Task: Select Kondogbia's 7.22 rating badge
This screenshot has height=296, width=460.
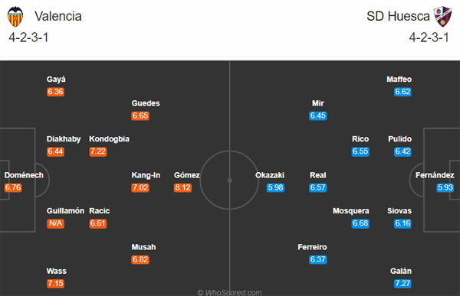Action: pyautogui.click(x=97, y=151)
